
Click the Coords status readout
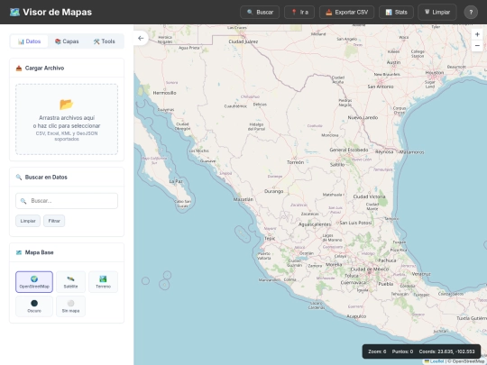446,351
